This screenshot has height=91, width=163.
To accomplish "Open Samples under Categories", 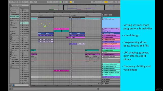I will tap(15, 27).
